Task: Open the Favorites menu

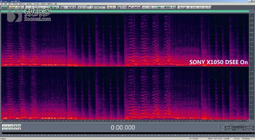Action: 36,4
